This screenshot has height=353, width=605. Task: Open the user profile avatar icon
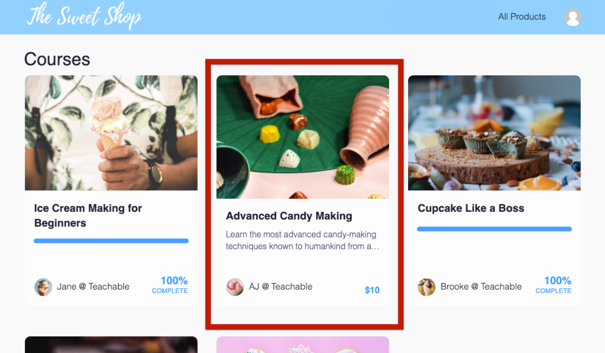(x=572, y=17)
